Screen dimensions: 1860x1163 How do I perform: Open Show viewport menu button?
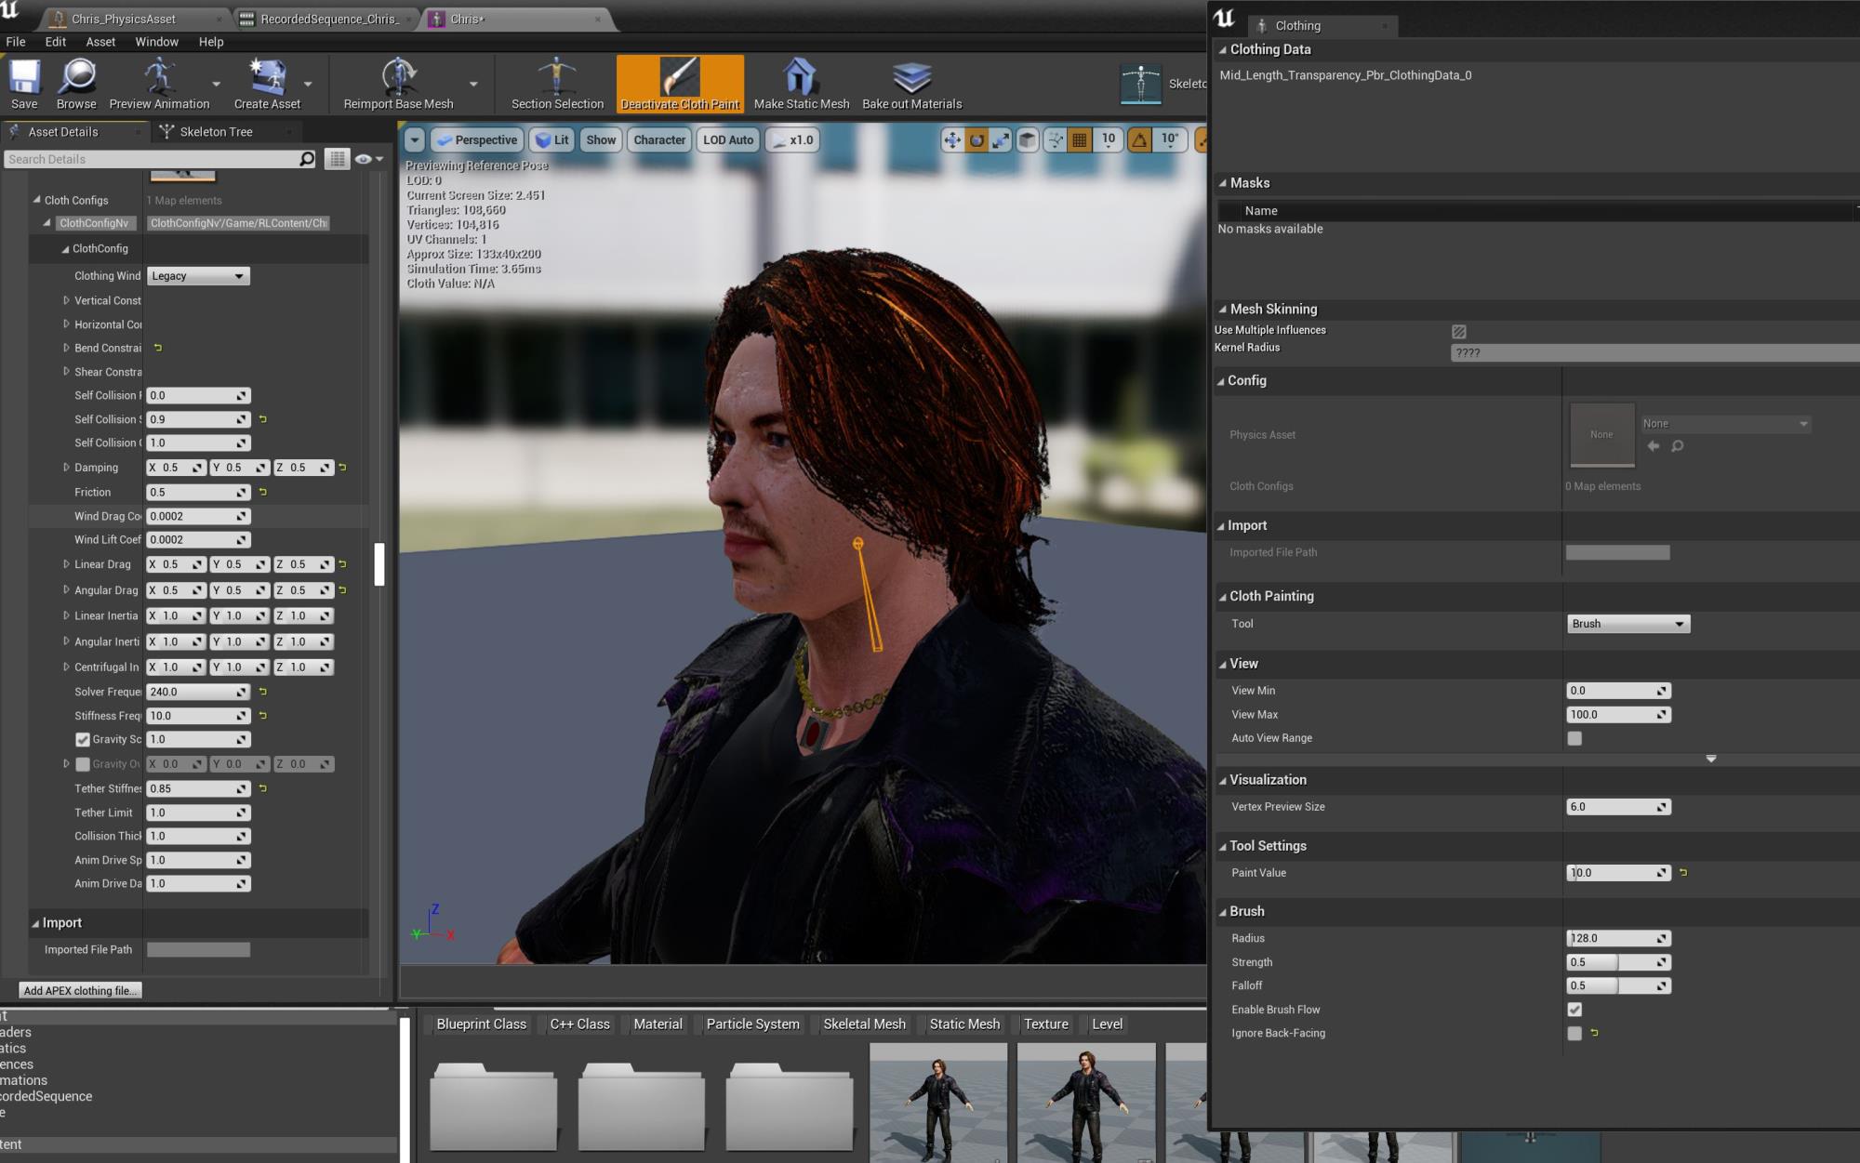[x=601, y=140]
